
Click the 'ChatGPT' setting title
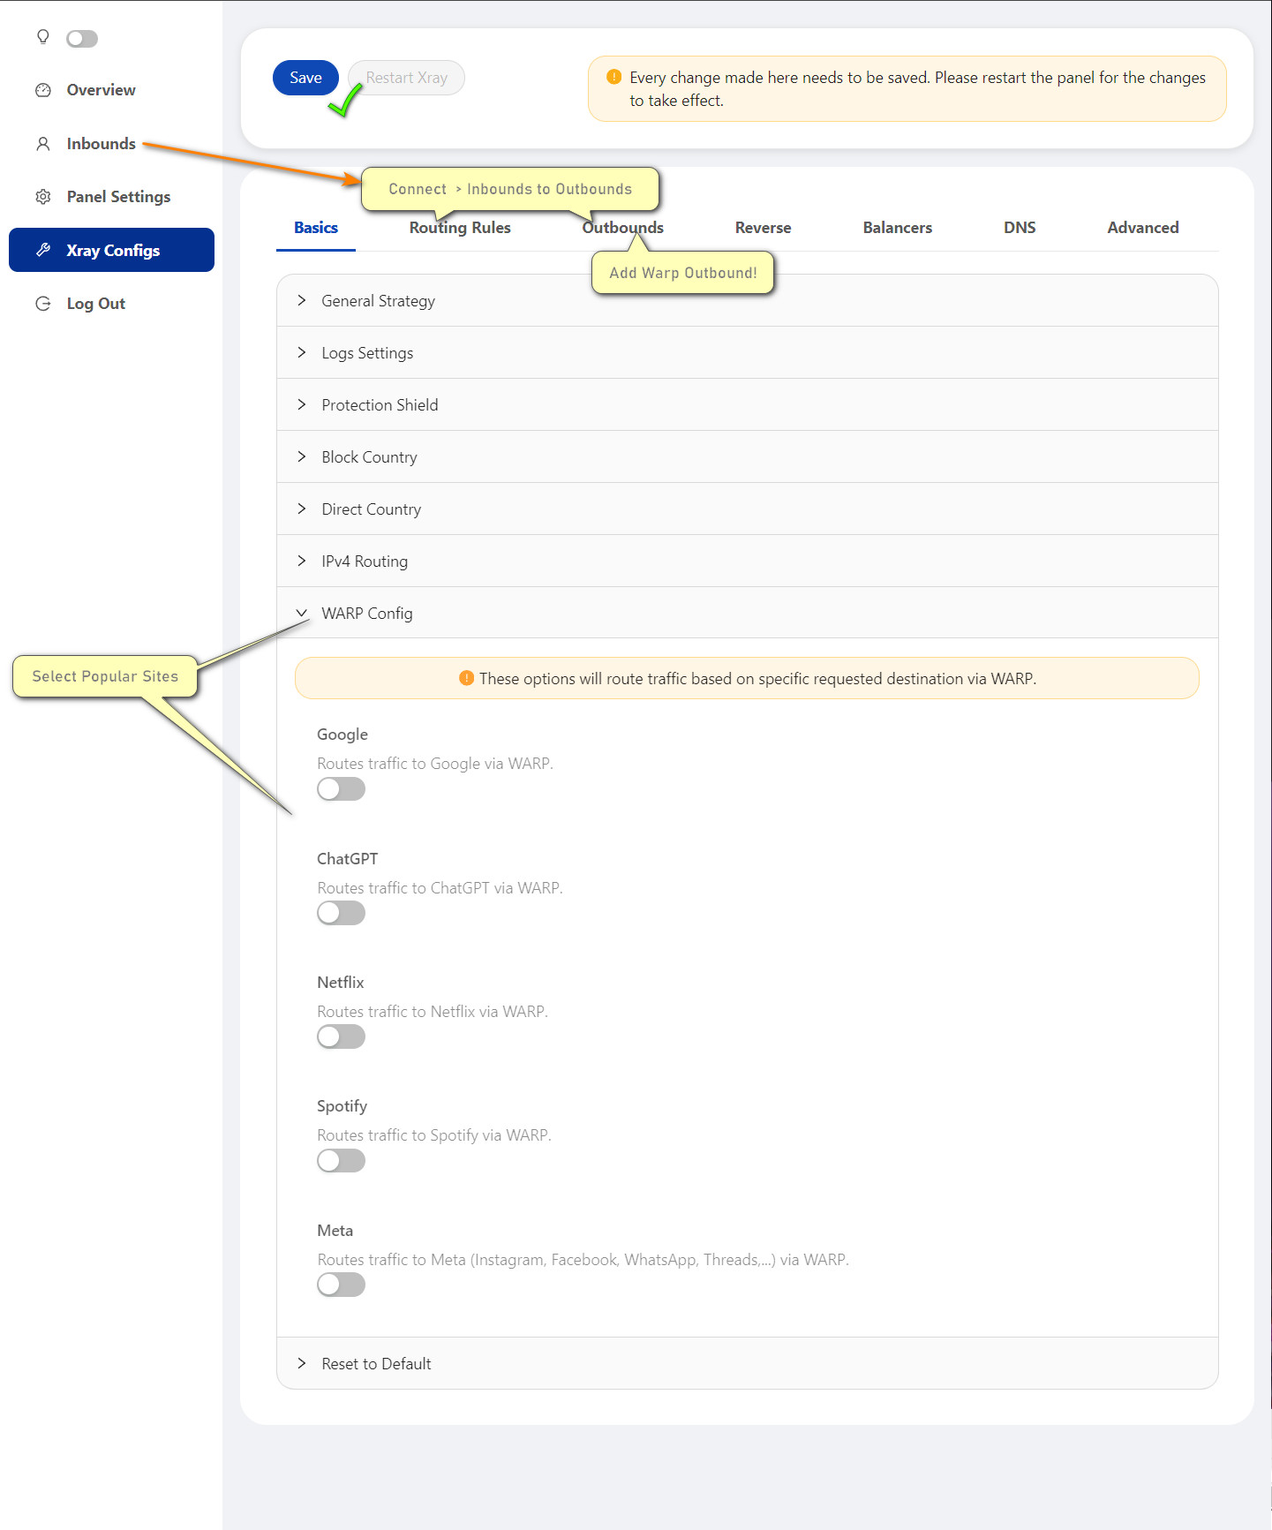coord(348,859)
